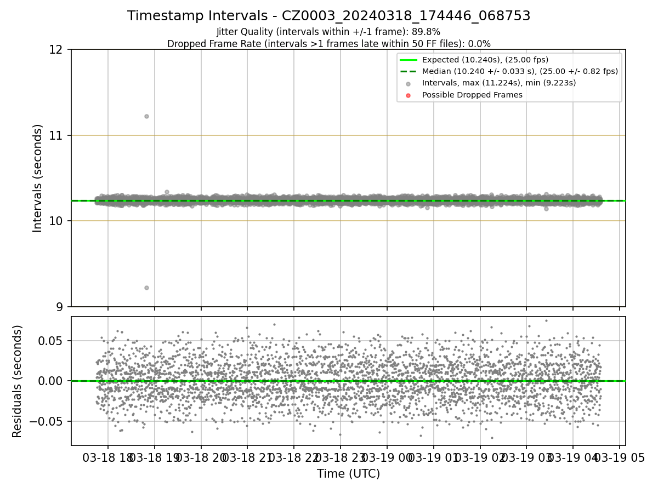Click the Residuals (seconds) y-axis label
The width and height of the screenshot is (658, 493).
click(x=18, y=381)
